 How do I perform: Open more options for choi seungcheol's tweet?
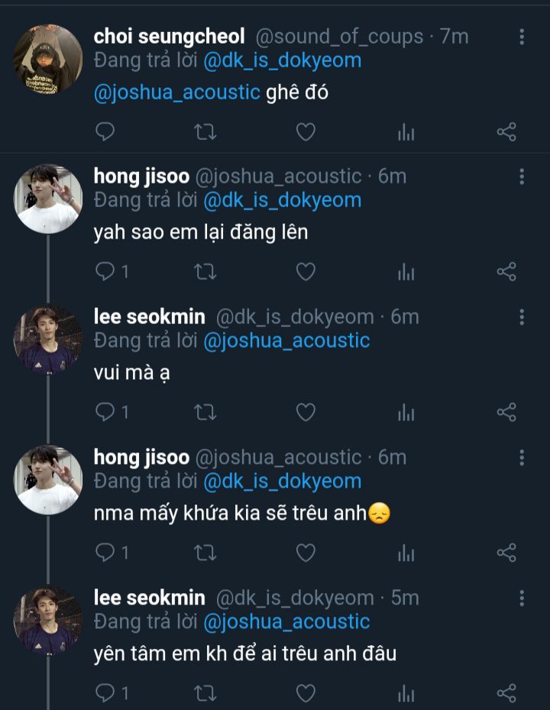coord(522,37)
